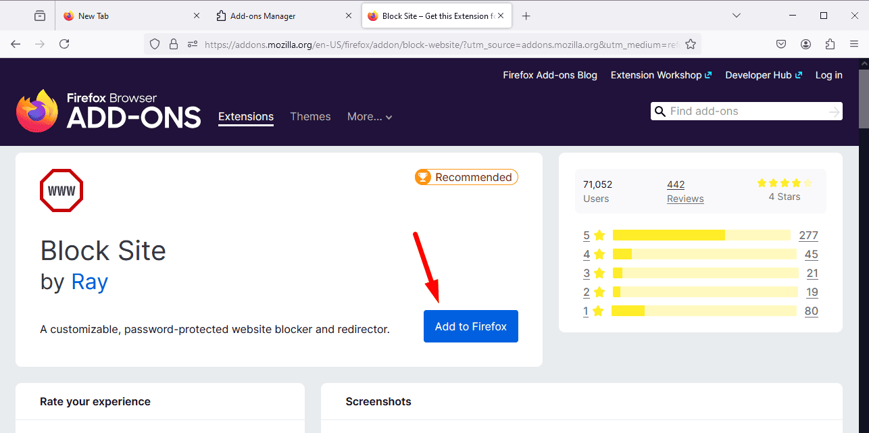Click the four-star rating bar
The width and height of the screenshot is (869, 433).
[x=705, y=254]
